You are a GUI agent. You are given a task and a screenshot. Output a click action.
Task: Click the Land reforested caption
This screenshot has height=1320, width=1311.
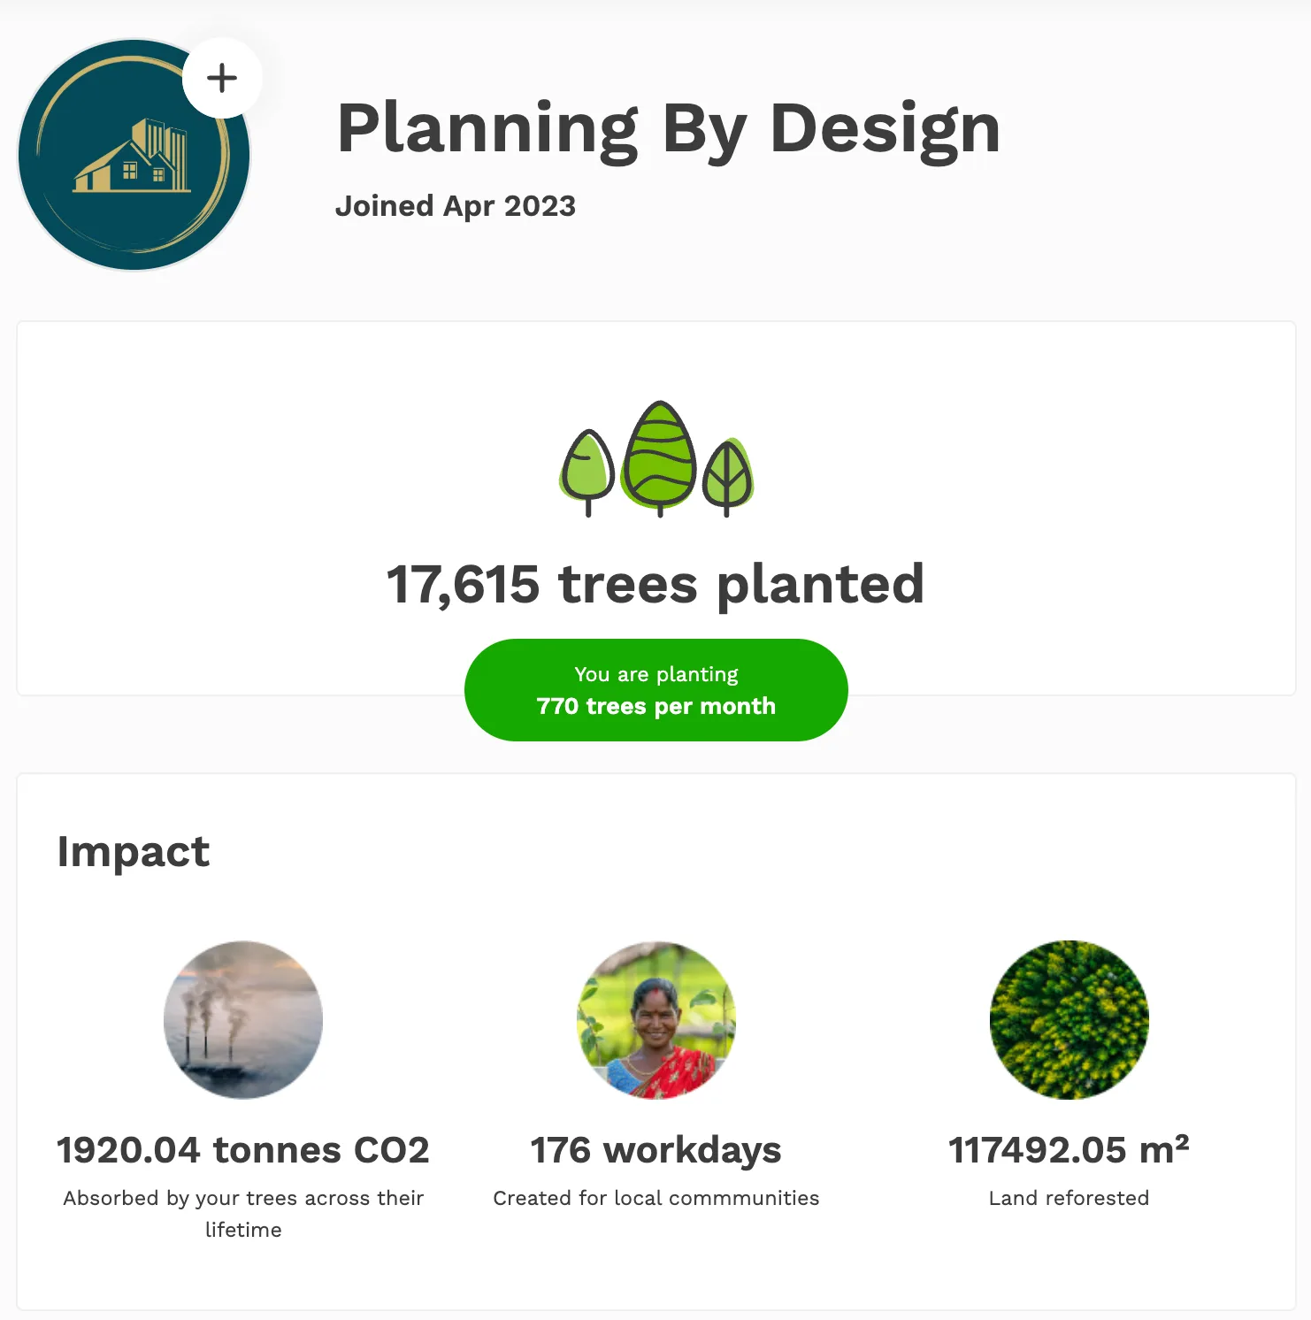[x=1069, y=1198]
